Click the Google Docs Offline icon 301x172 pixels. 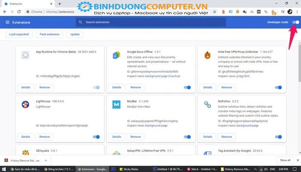(x=117, y=55)
